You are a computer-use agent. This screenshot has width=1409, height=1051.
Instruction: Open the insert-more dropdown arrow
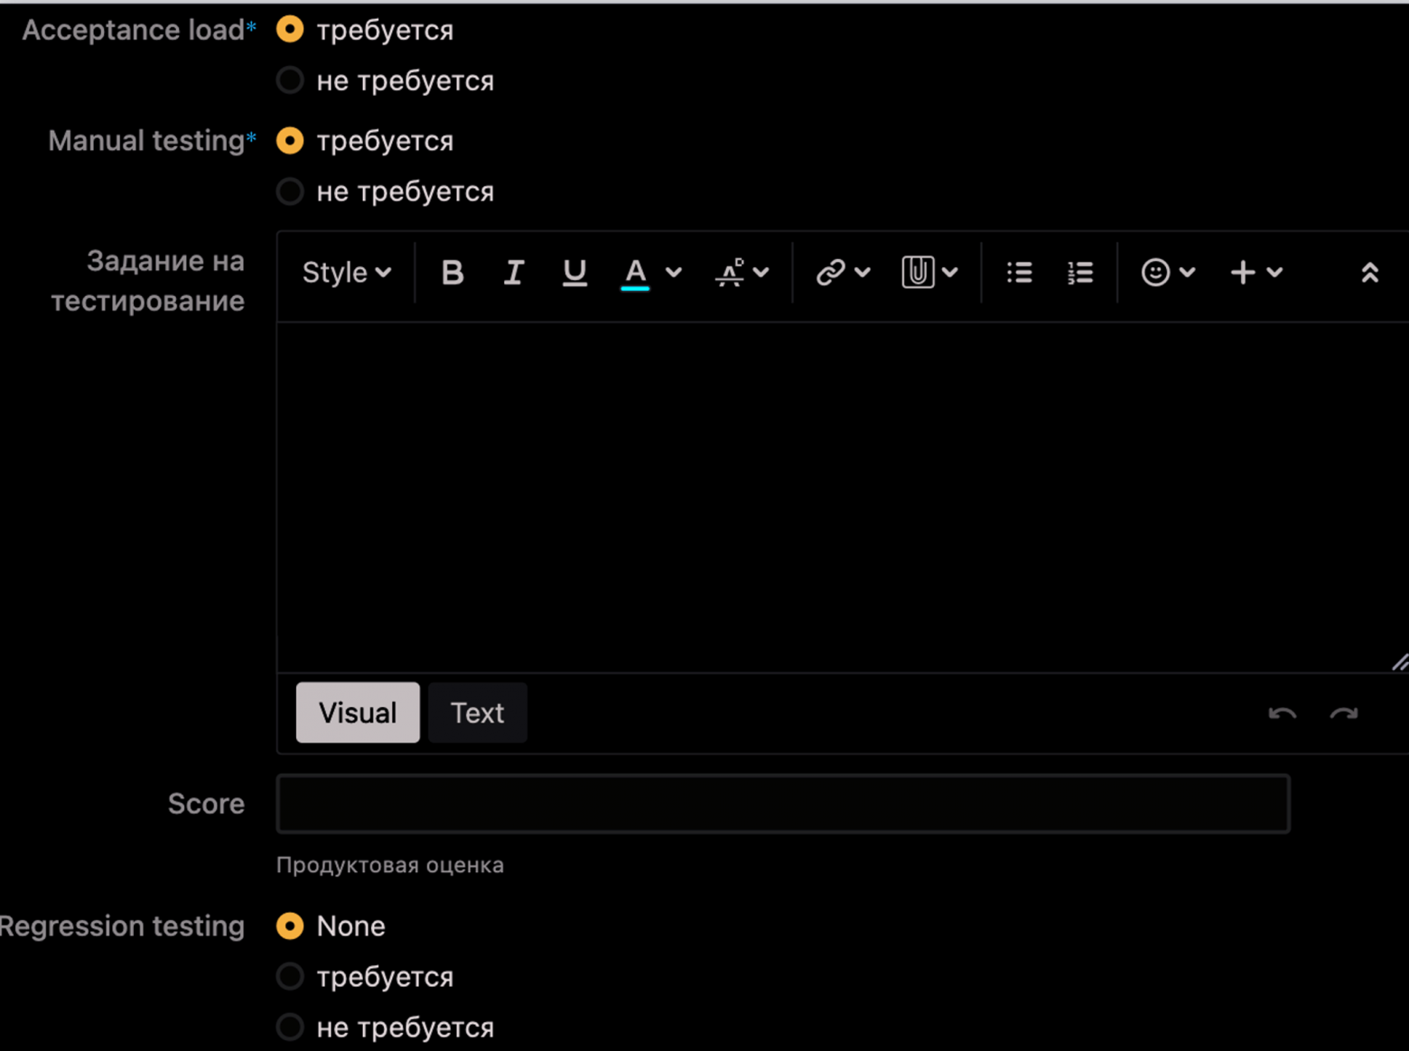1274,273
